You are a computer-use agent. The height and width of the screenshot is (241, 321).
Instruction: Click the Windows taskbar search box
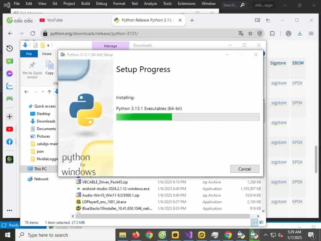[66, 235]
